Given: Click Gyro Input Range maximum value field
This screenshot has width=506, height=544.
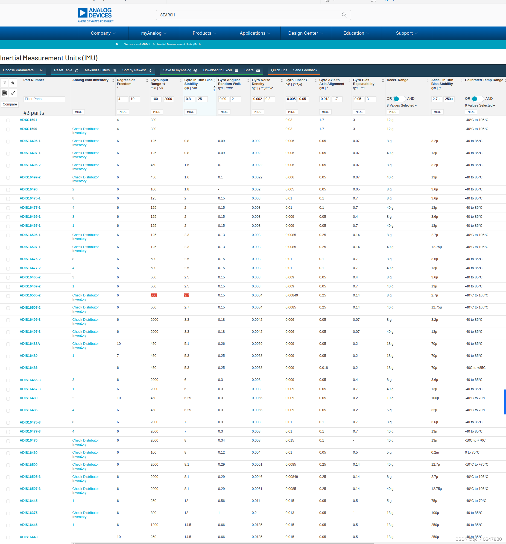Looking at the screenshot, I should tap(168, 99).
